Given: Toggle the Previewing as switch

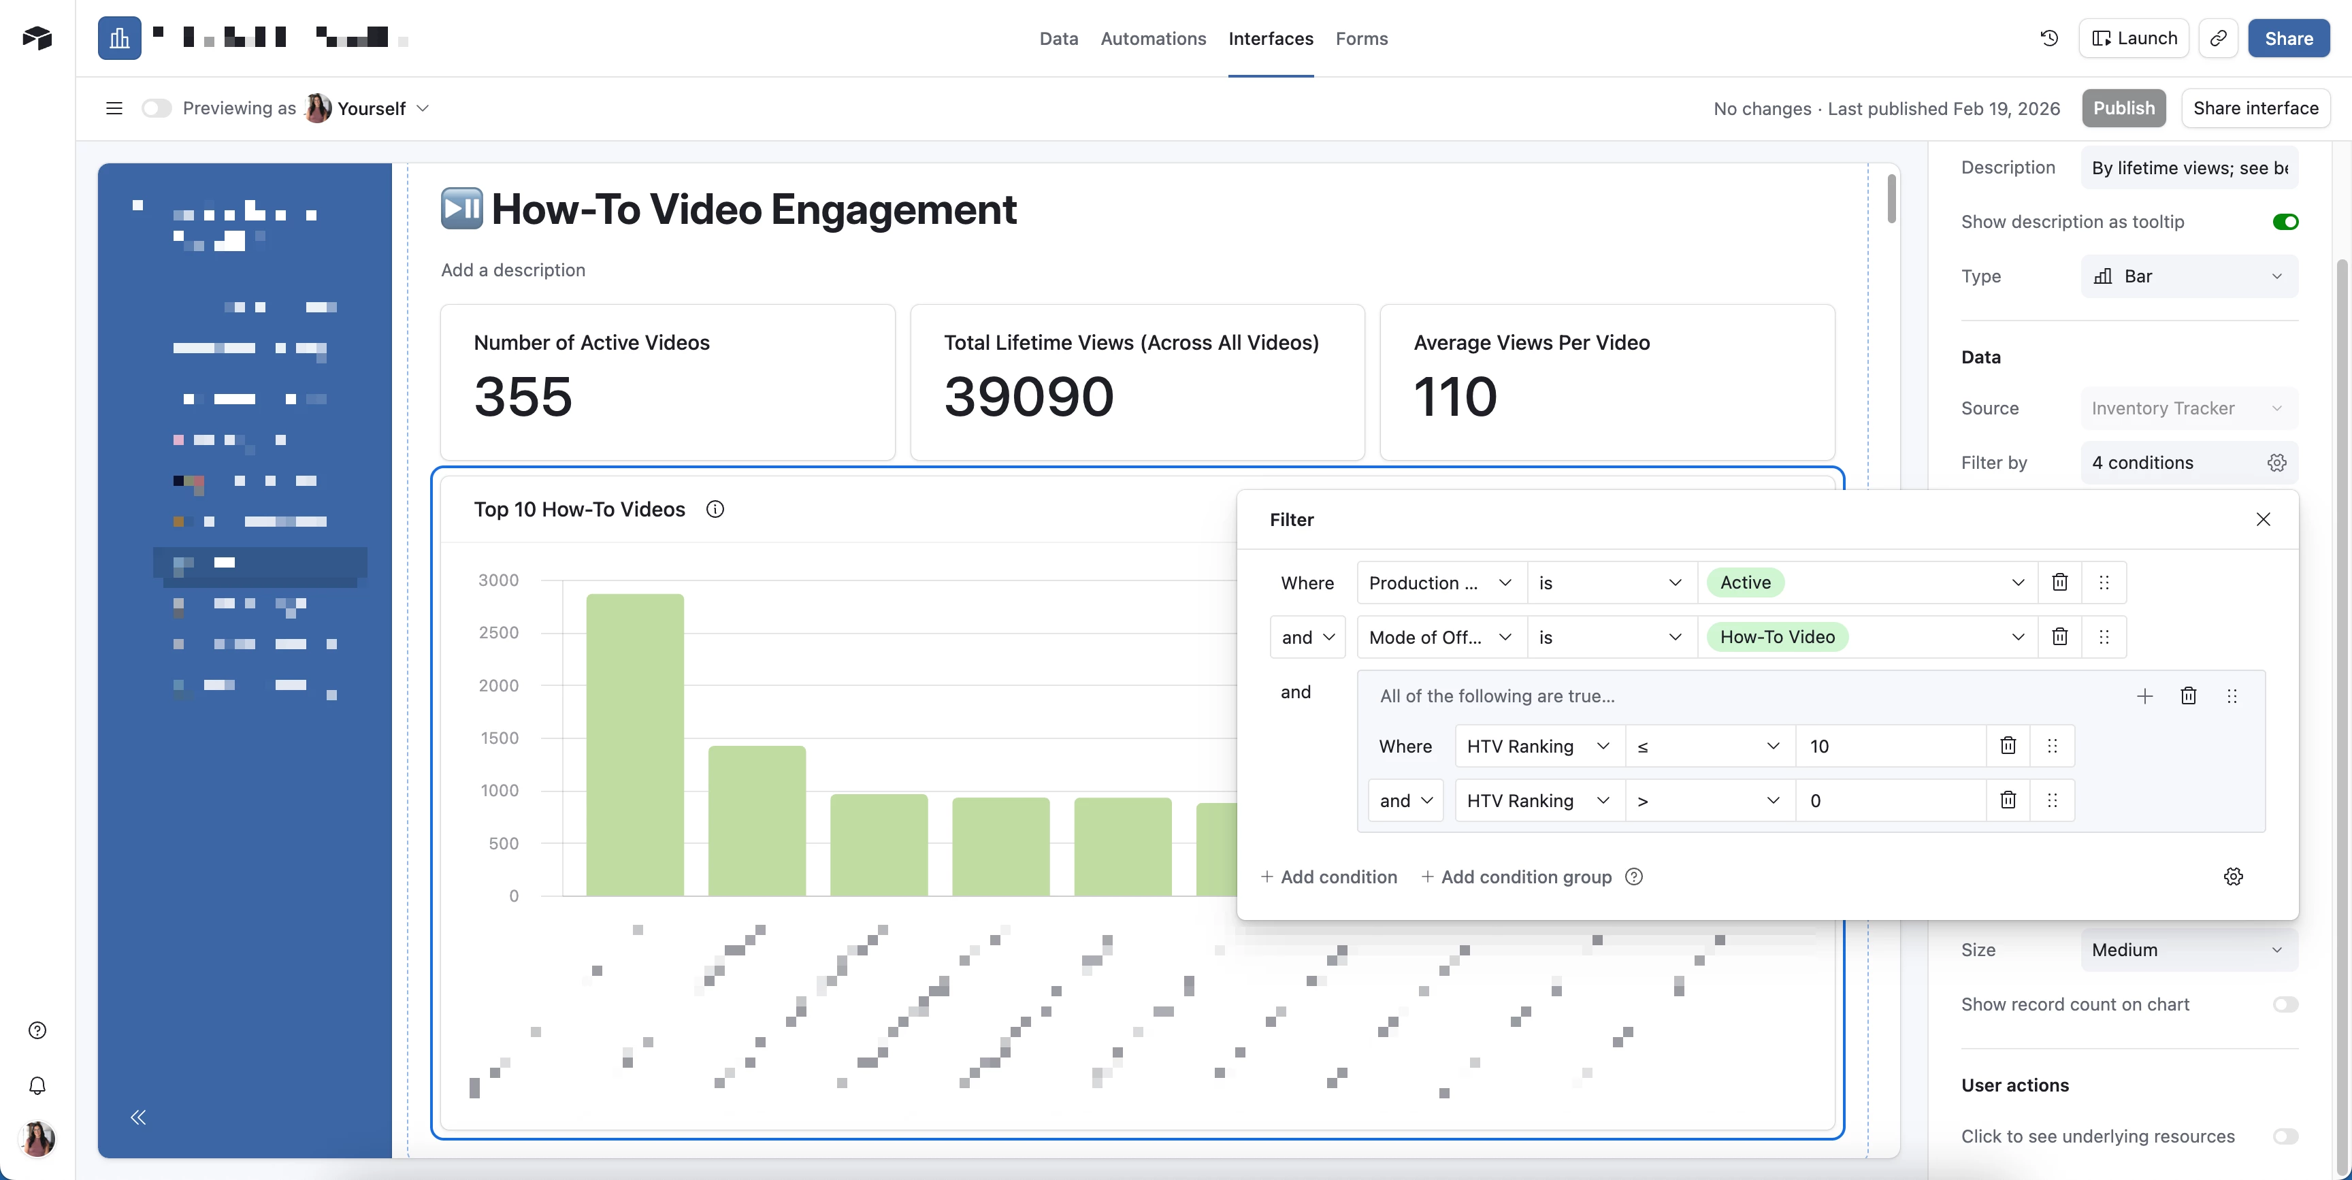Looking at the screenshot, I should (x=156, y=109).
